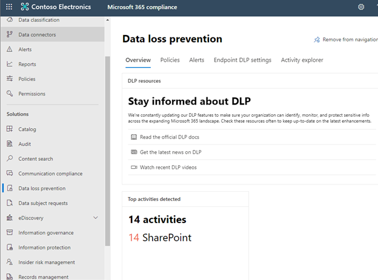Open the Activity explorer tab
Image resolution: width=378 pixels, height=280 pixels.
302,60
